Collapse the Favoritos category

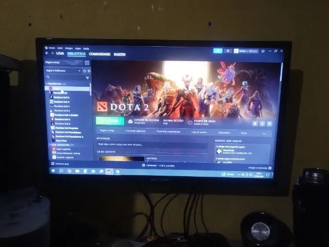point(46,84)
